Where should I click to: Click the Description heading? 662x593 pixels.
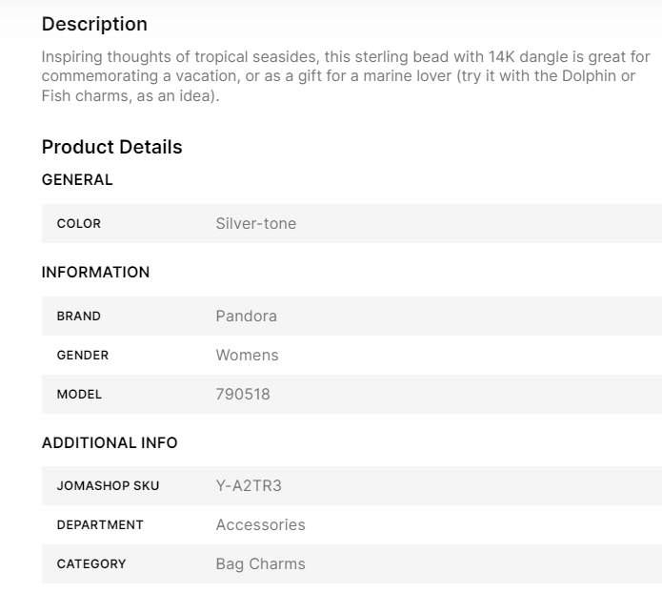94,24
